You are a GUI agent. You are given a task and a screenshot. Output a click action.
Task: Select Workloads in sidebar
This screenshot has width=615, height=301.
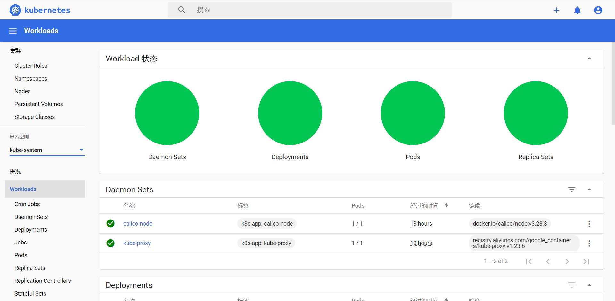point(45,189)
